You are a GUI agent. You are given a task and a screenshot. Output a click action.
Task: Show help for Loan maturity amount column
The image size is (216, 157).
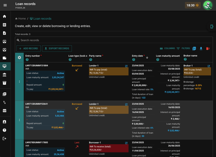pyautogui.click(x=158, y=60)
